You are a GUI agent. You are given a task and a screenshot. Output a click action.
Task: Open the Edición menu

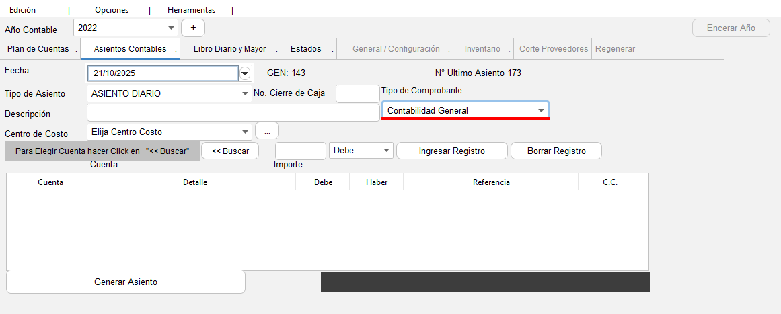point(22,10)
